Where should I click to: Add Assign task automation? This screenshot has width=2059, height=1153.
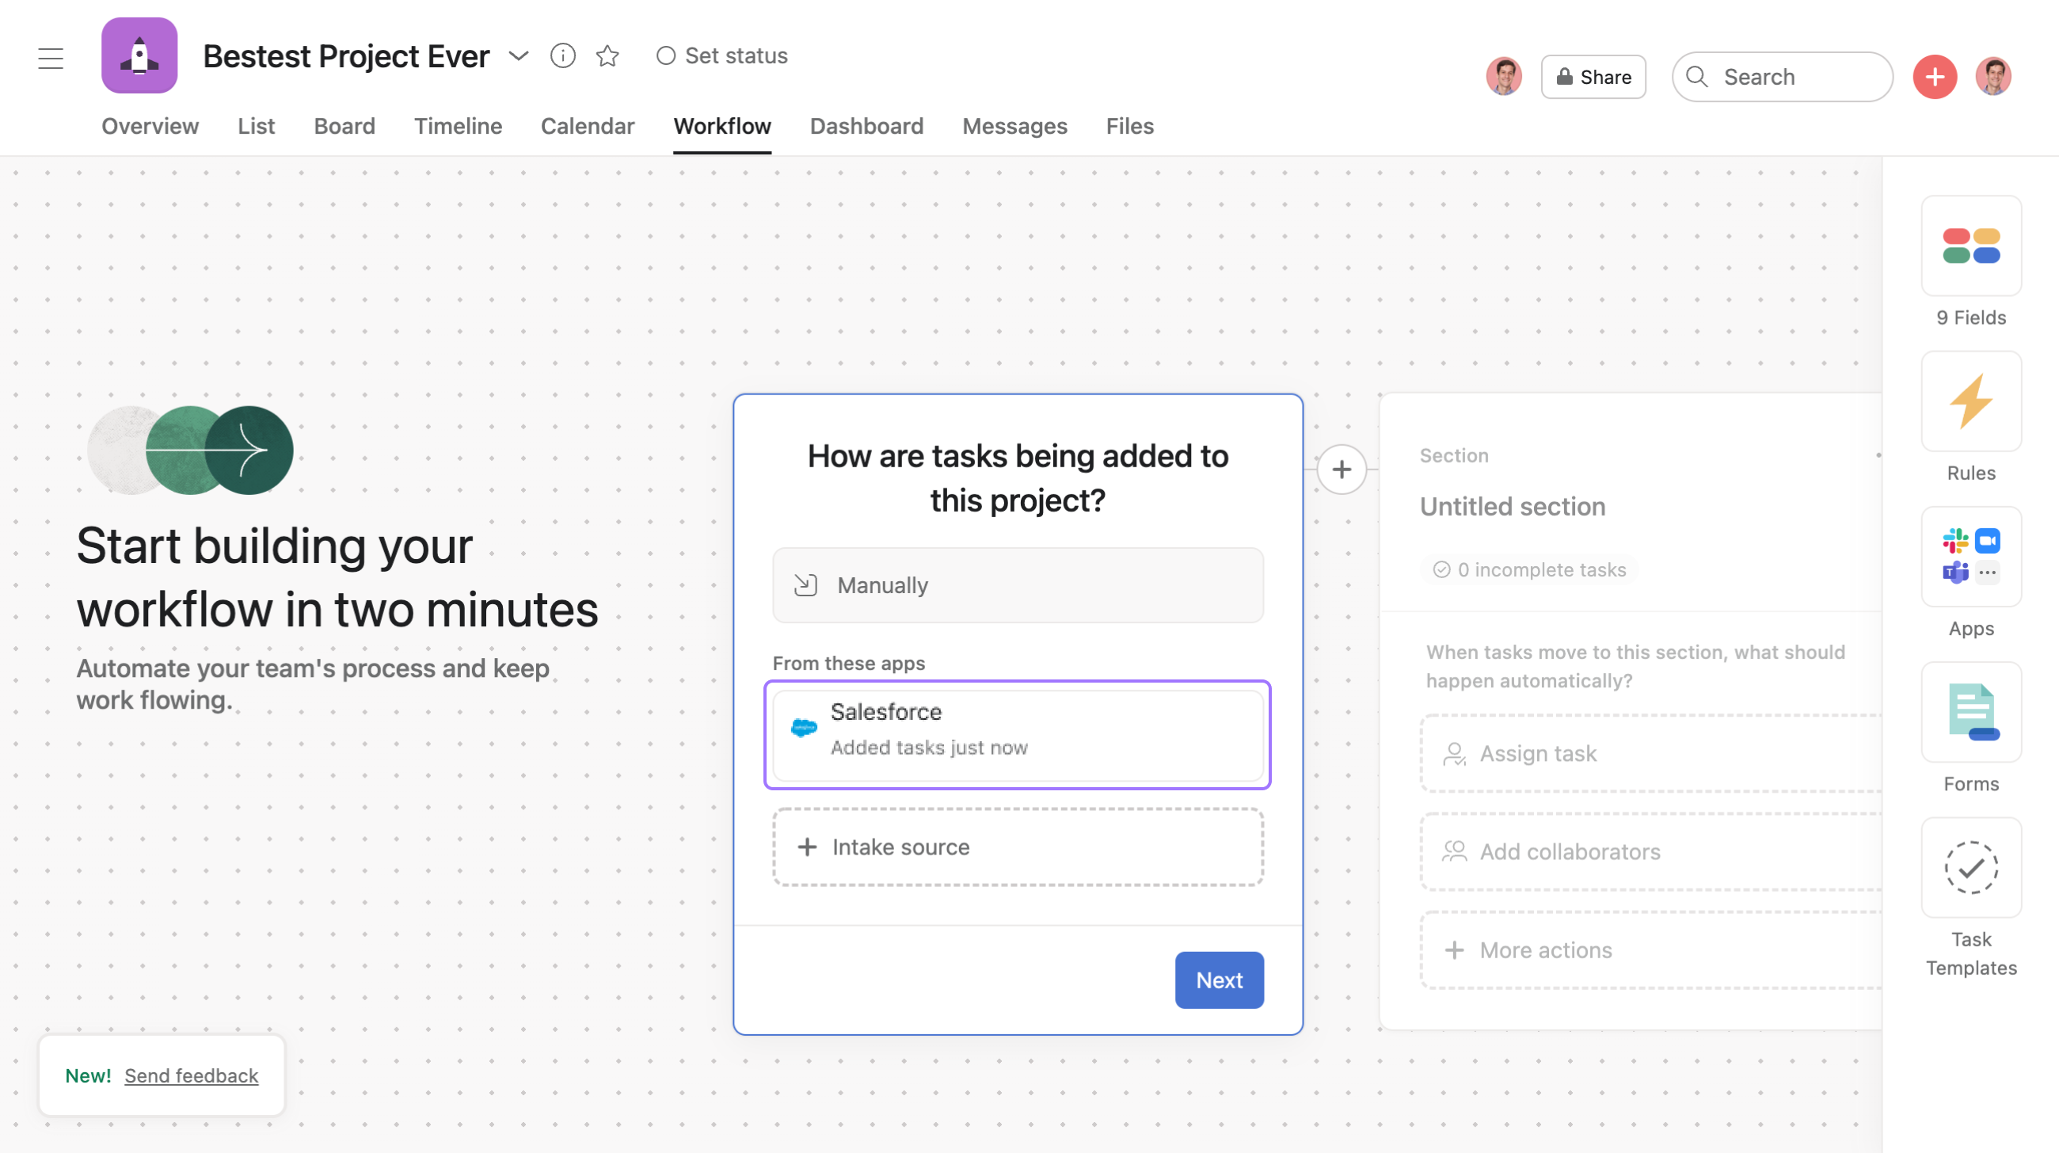tap(1651, 753)
